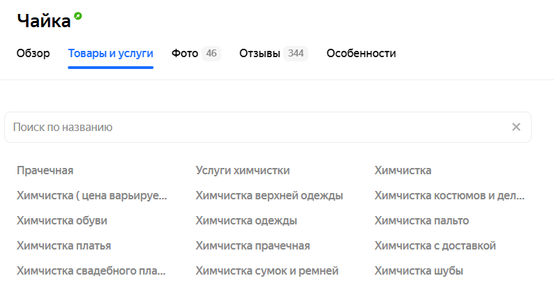The width and height of the screenshot is (554, 299).
Task: Select the Прачечная category
Action: (45, 171)
